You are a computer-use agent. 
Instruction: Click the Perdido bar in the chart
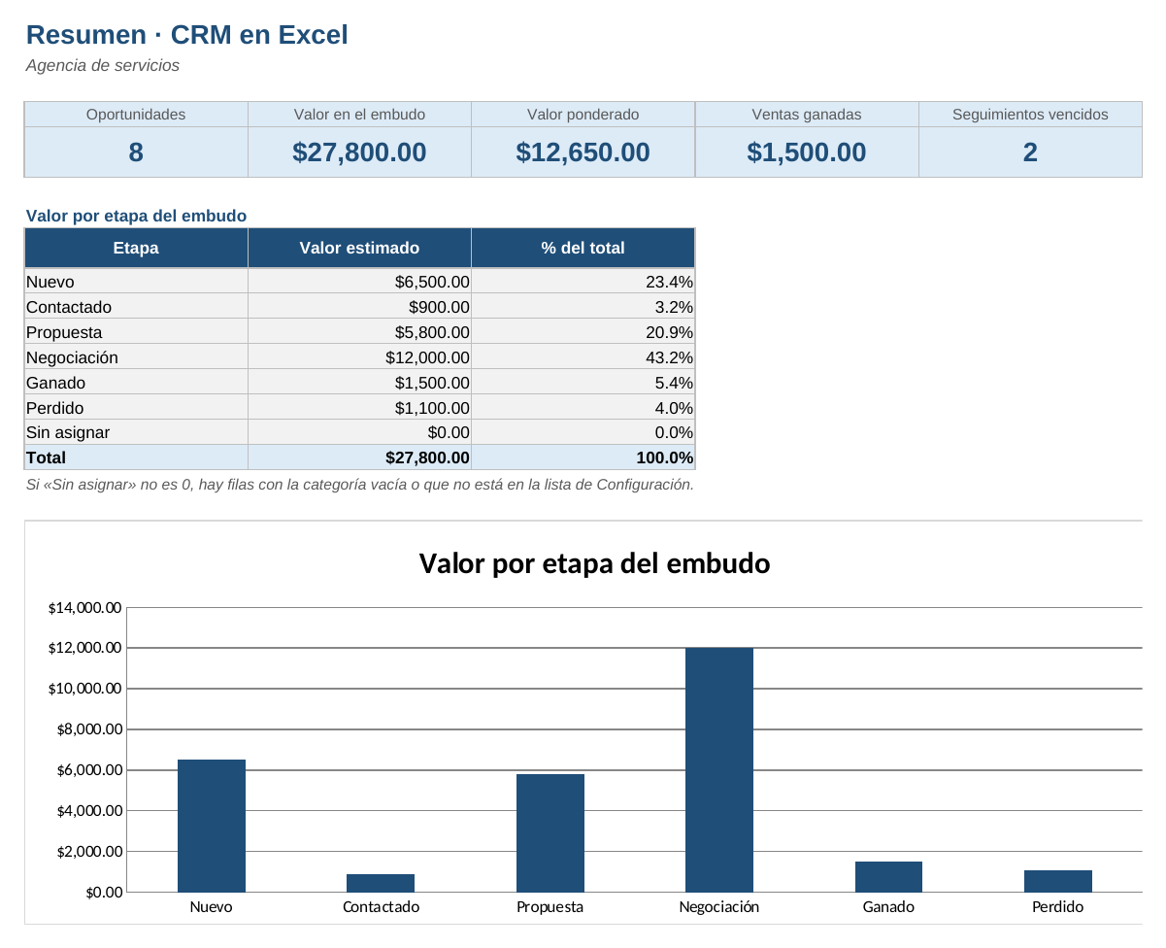[1058, 881]
